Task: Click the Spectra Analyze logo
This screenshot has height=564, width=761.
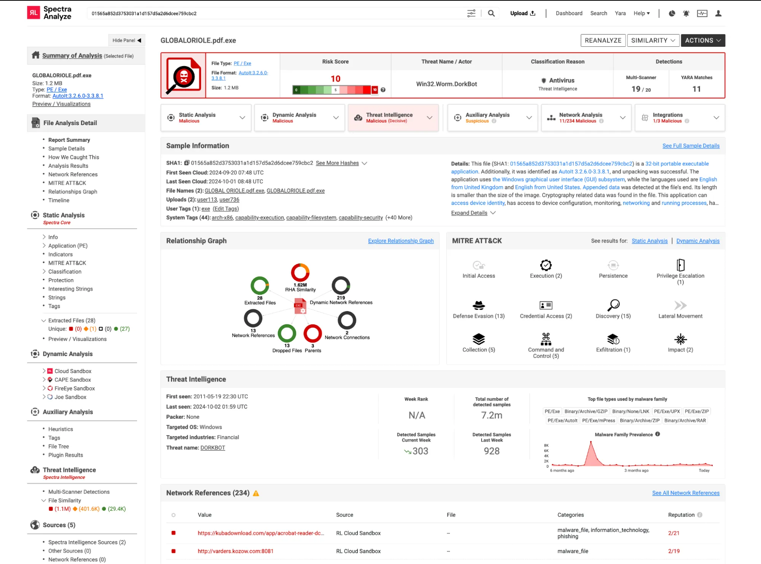Action: [x=49, y=13]
